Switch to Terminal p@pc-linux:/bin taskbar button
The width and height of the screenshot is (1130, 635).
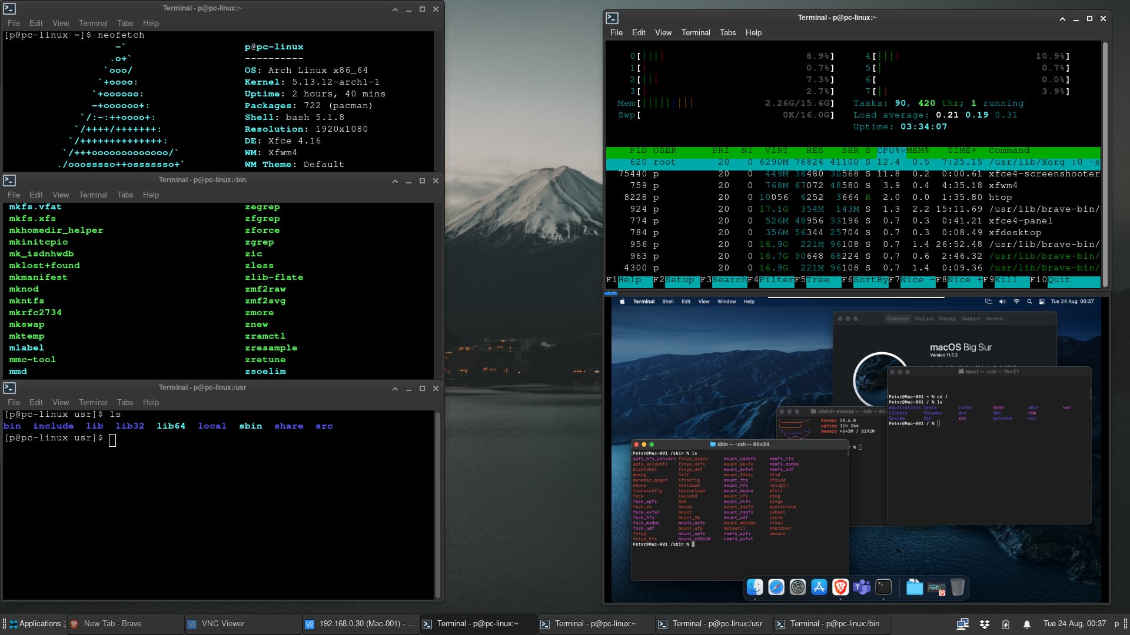pos(832,624)
